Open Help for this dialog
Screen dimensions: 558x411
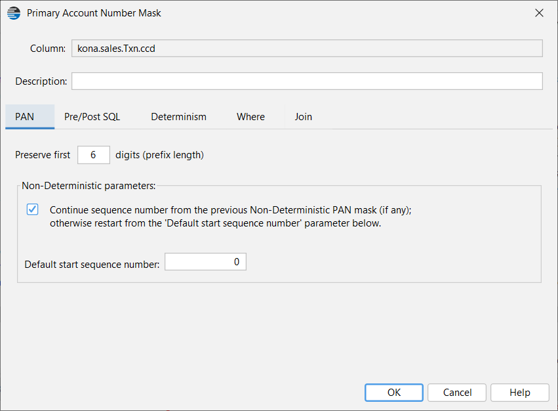tap(520, 393)
